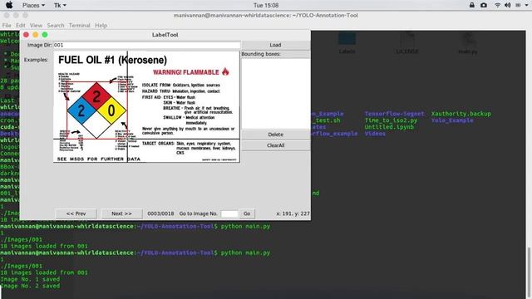The height and width of the screenshot is (299, 532).
Task: Click the flame icon beside WARNING! FLAMMABLE
Action: pos(225,71)
